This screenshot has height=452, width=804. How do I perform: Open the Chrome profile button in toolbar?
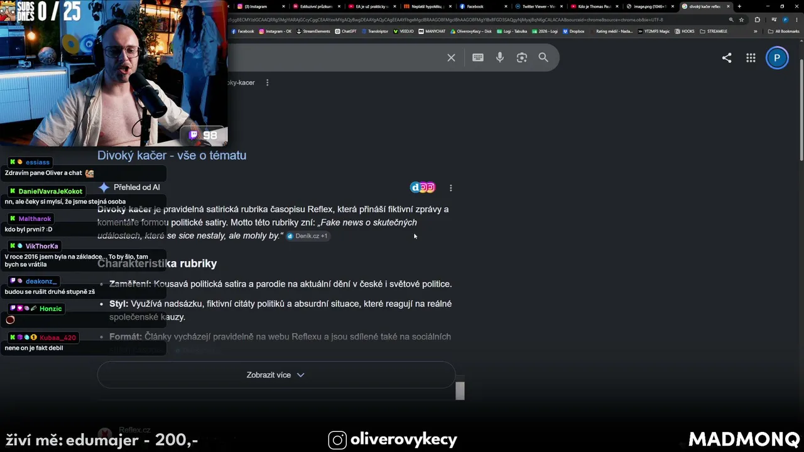(785, 19)
